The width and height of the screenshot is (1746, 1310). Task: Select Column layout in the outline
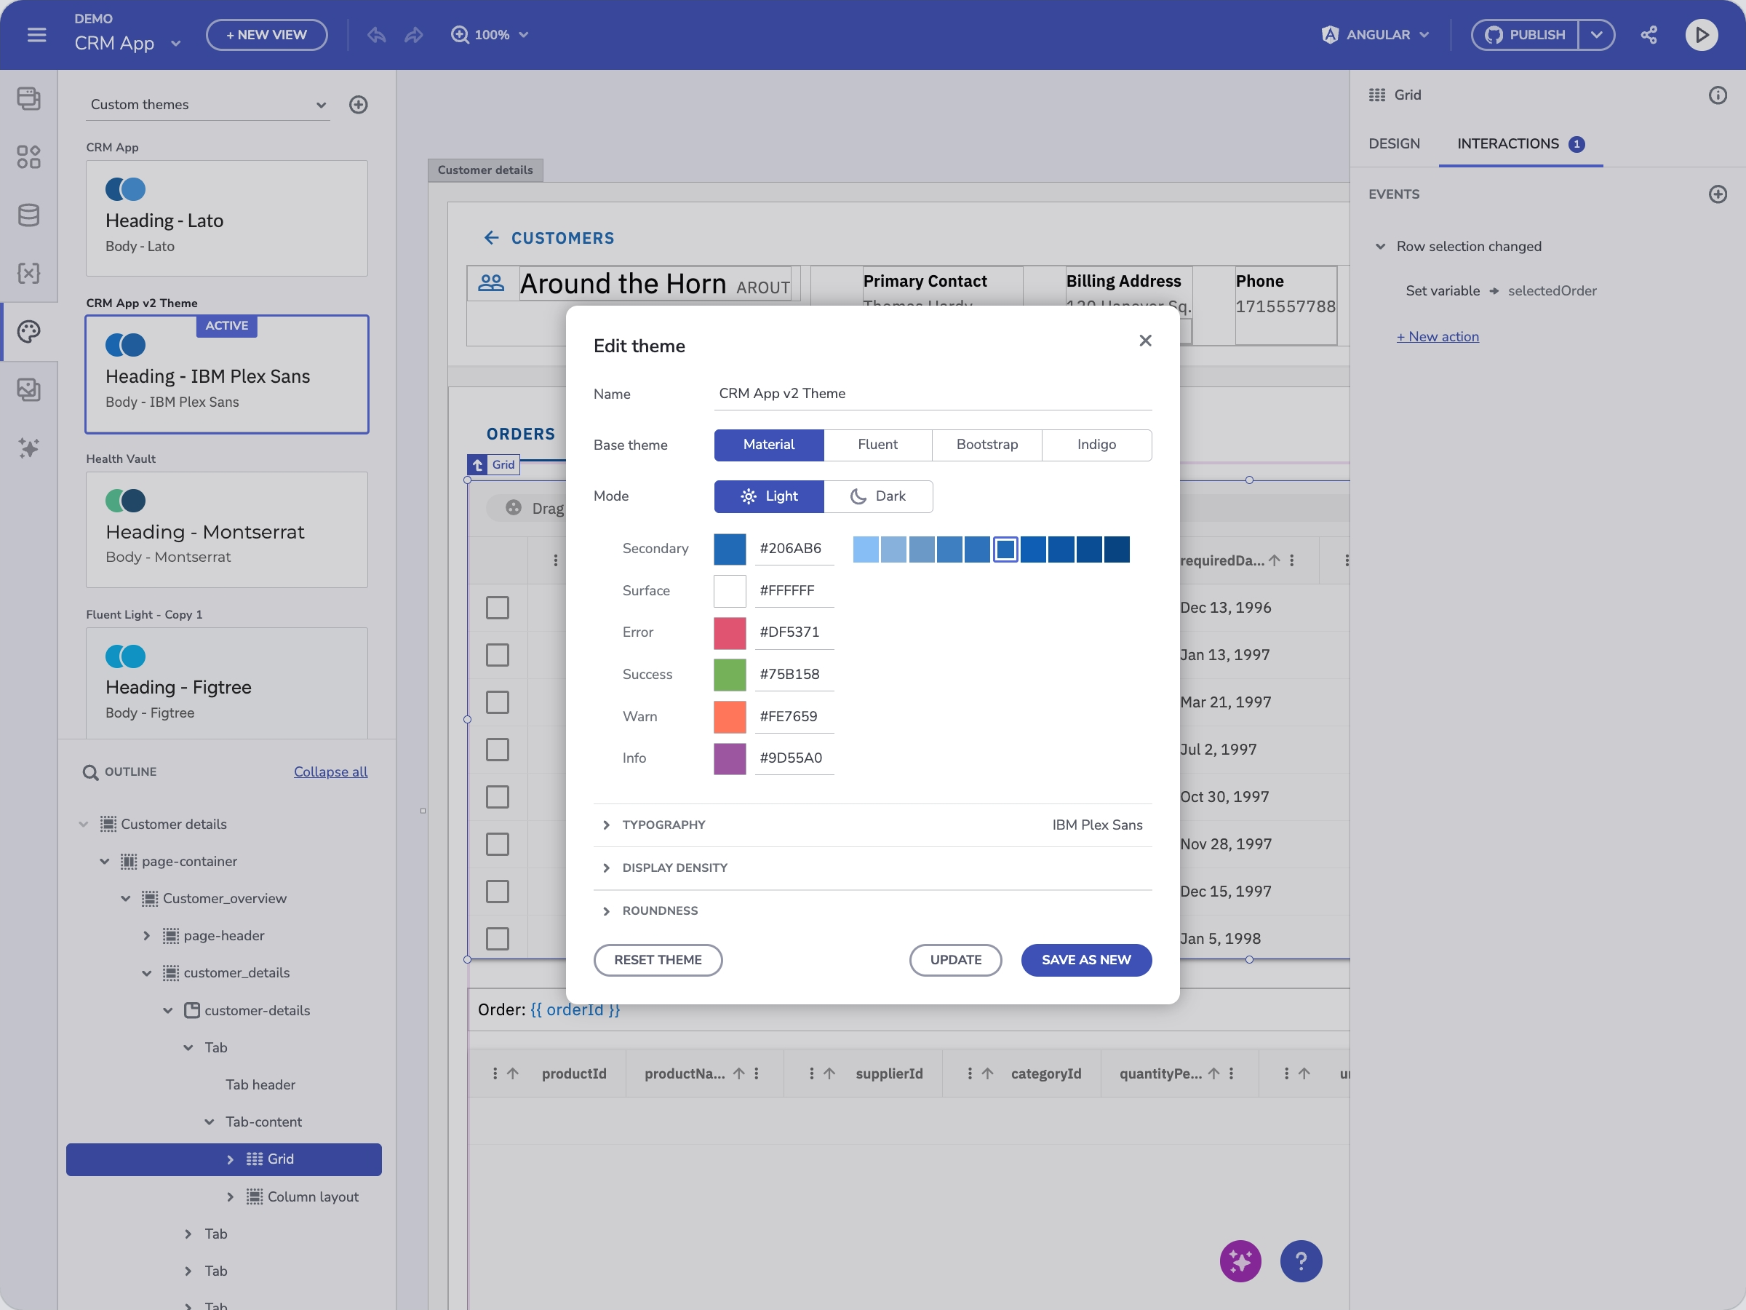coord(313,1196)
